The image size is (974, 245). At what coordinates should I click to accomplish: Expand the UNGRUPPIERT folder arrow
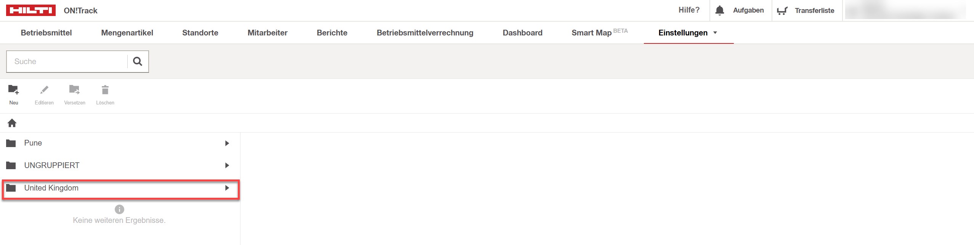pyautogui.click(x=227, y=165)
